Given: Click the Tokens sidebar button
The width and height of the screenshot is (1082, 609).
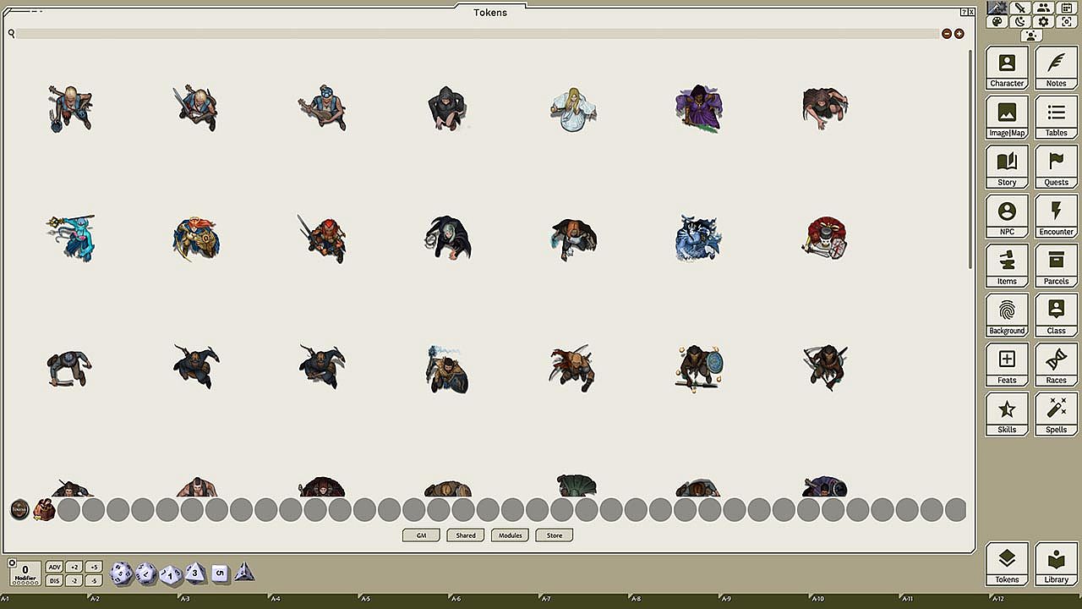Looking at the screenshot, I should (x=1007, y=564).
